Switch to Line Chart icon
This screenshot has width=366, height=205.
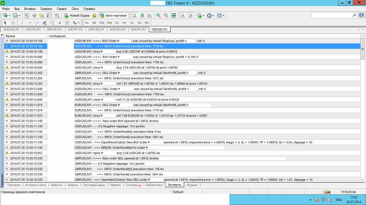coord(150,15)
